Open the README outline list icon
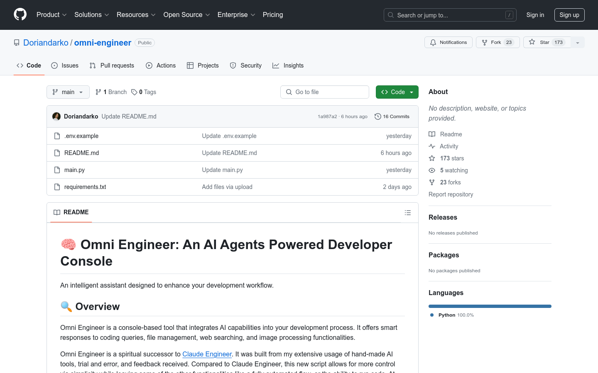This screenshot has height=373, width=598. [x=408, y=213]
